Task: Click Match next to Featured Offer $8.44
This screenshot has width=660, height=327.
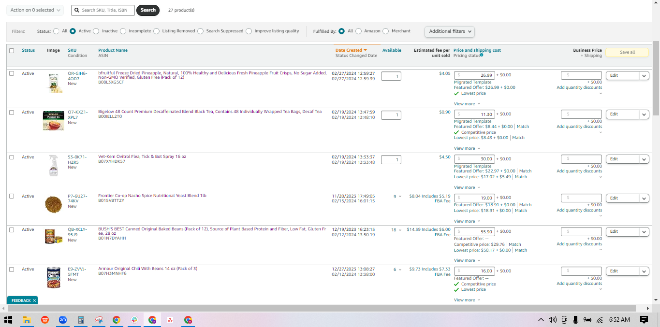Action: tap(523, 127)
